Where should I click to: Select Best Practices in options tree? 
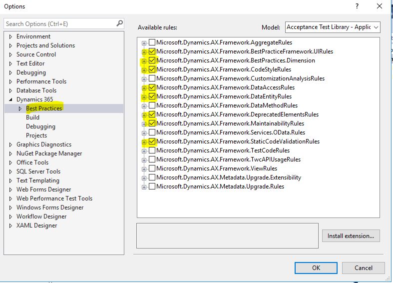(44, 108)
